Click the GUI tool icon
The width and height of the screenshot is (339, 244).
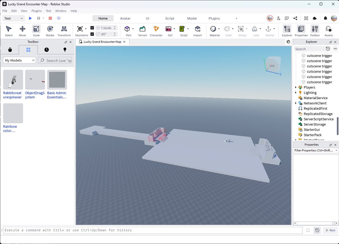168,29
